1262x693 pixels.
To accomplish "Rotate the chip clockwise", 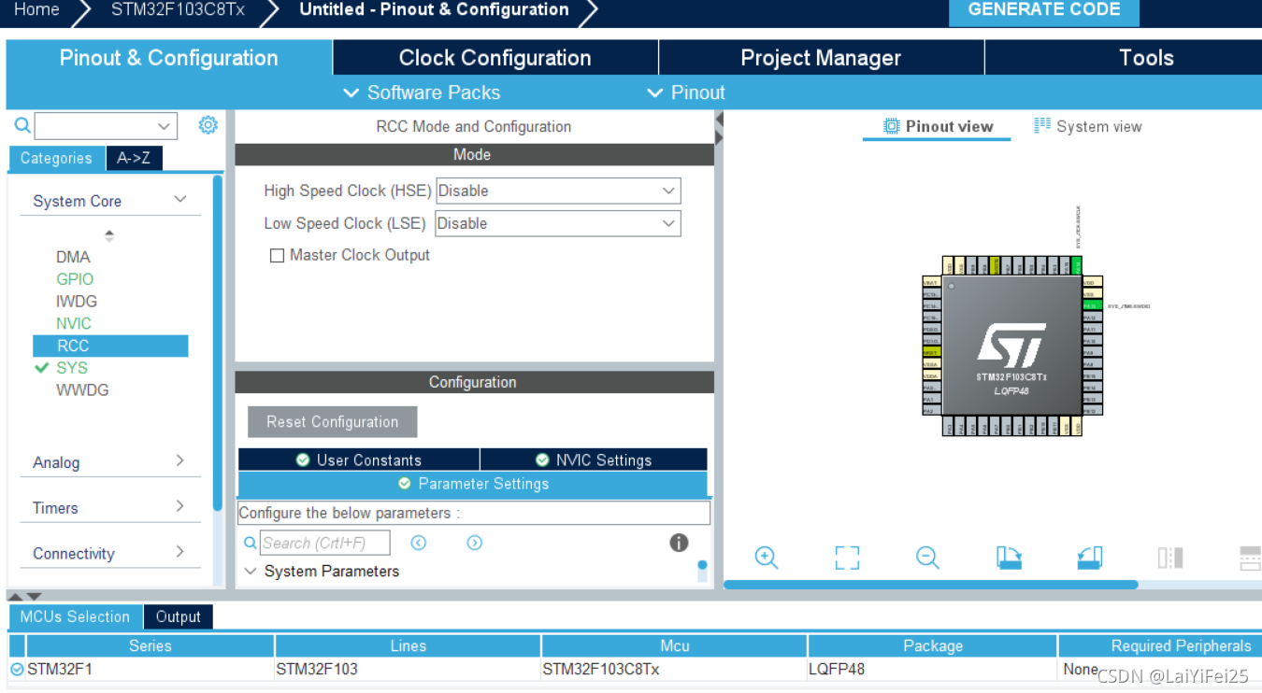I will (1009, 558).
